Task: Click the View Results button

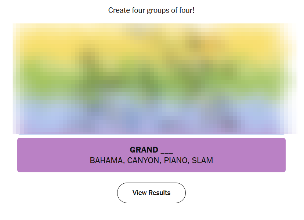Action: click(x=151, y=193)
